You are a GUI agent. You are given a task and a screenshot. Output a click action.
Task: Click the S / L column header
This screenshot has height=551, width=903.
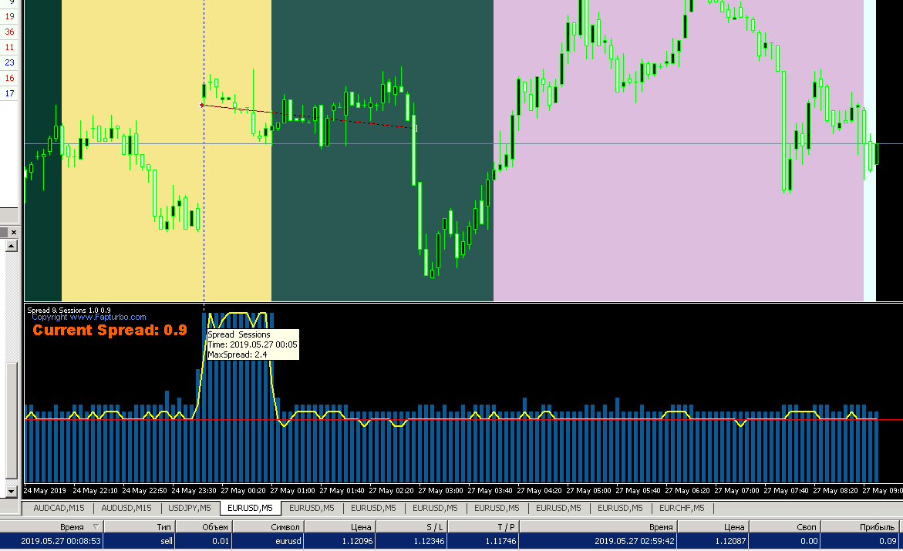411,527
